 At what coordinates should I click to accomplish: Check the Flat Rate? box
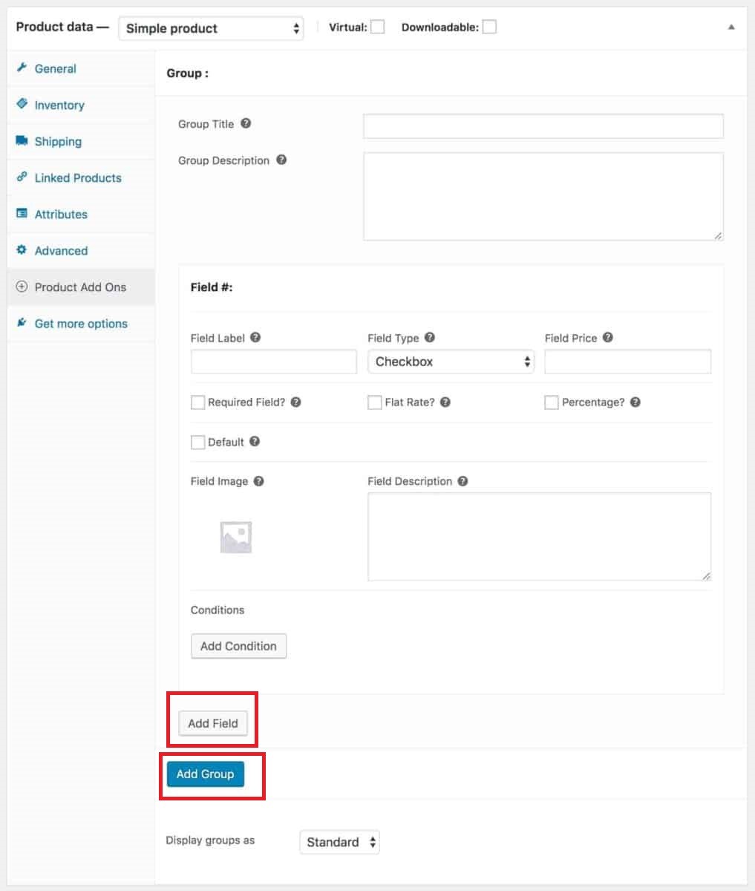pyautogui.click(x=375, y=402)
